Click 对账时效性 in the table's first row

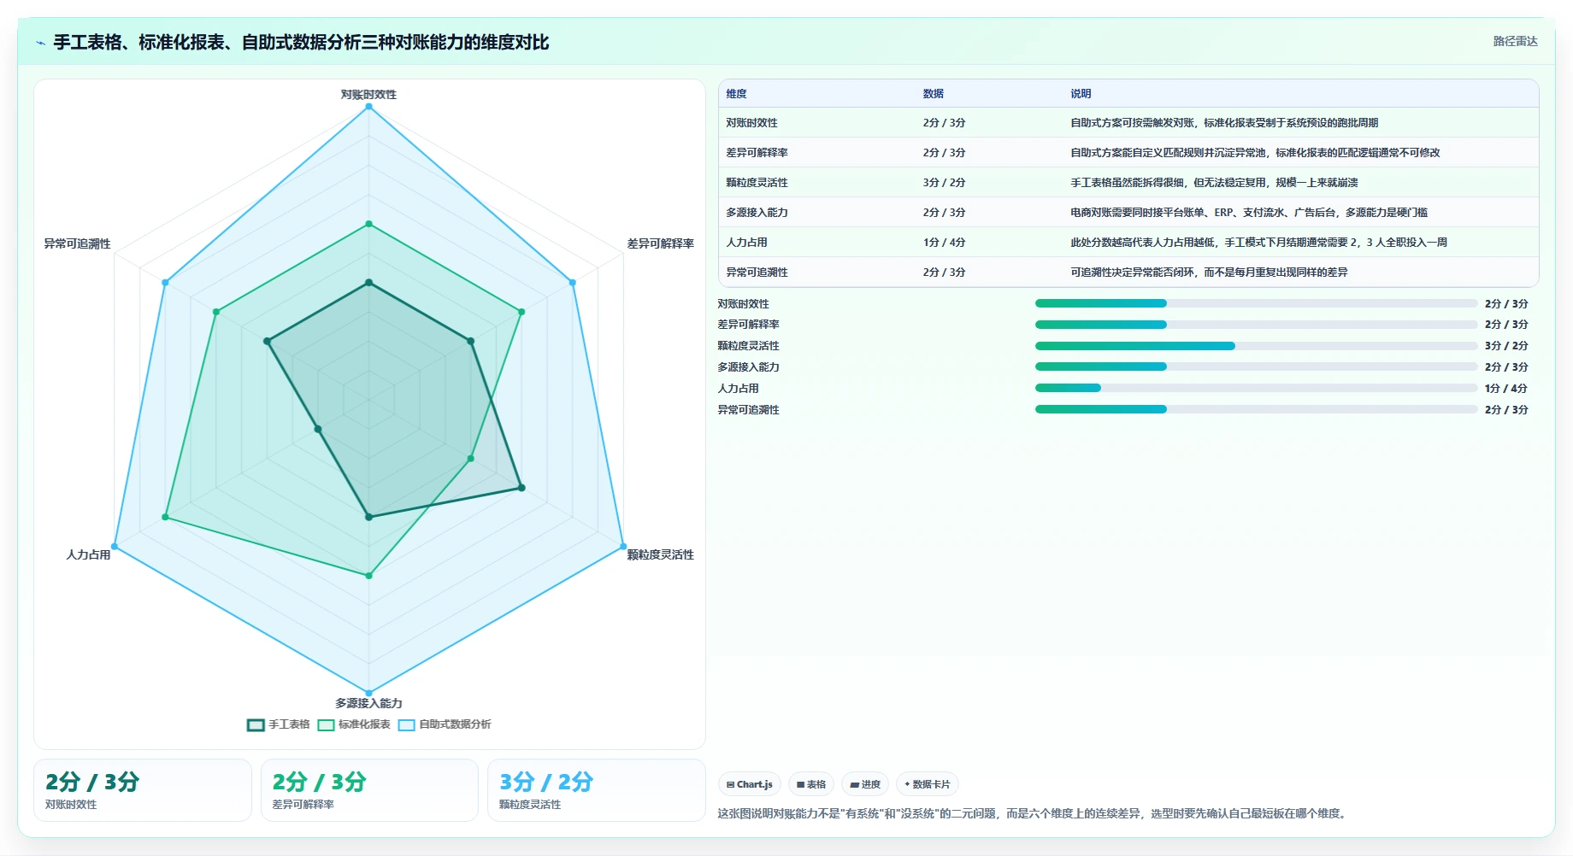coord(751,123)
